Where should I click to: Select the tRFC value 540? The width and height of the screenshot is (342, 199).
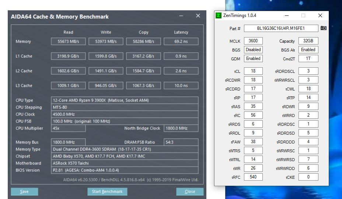tap(253, 177)
